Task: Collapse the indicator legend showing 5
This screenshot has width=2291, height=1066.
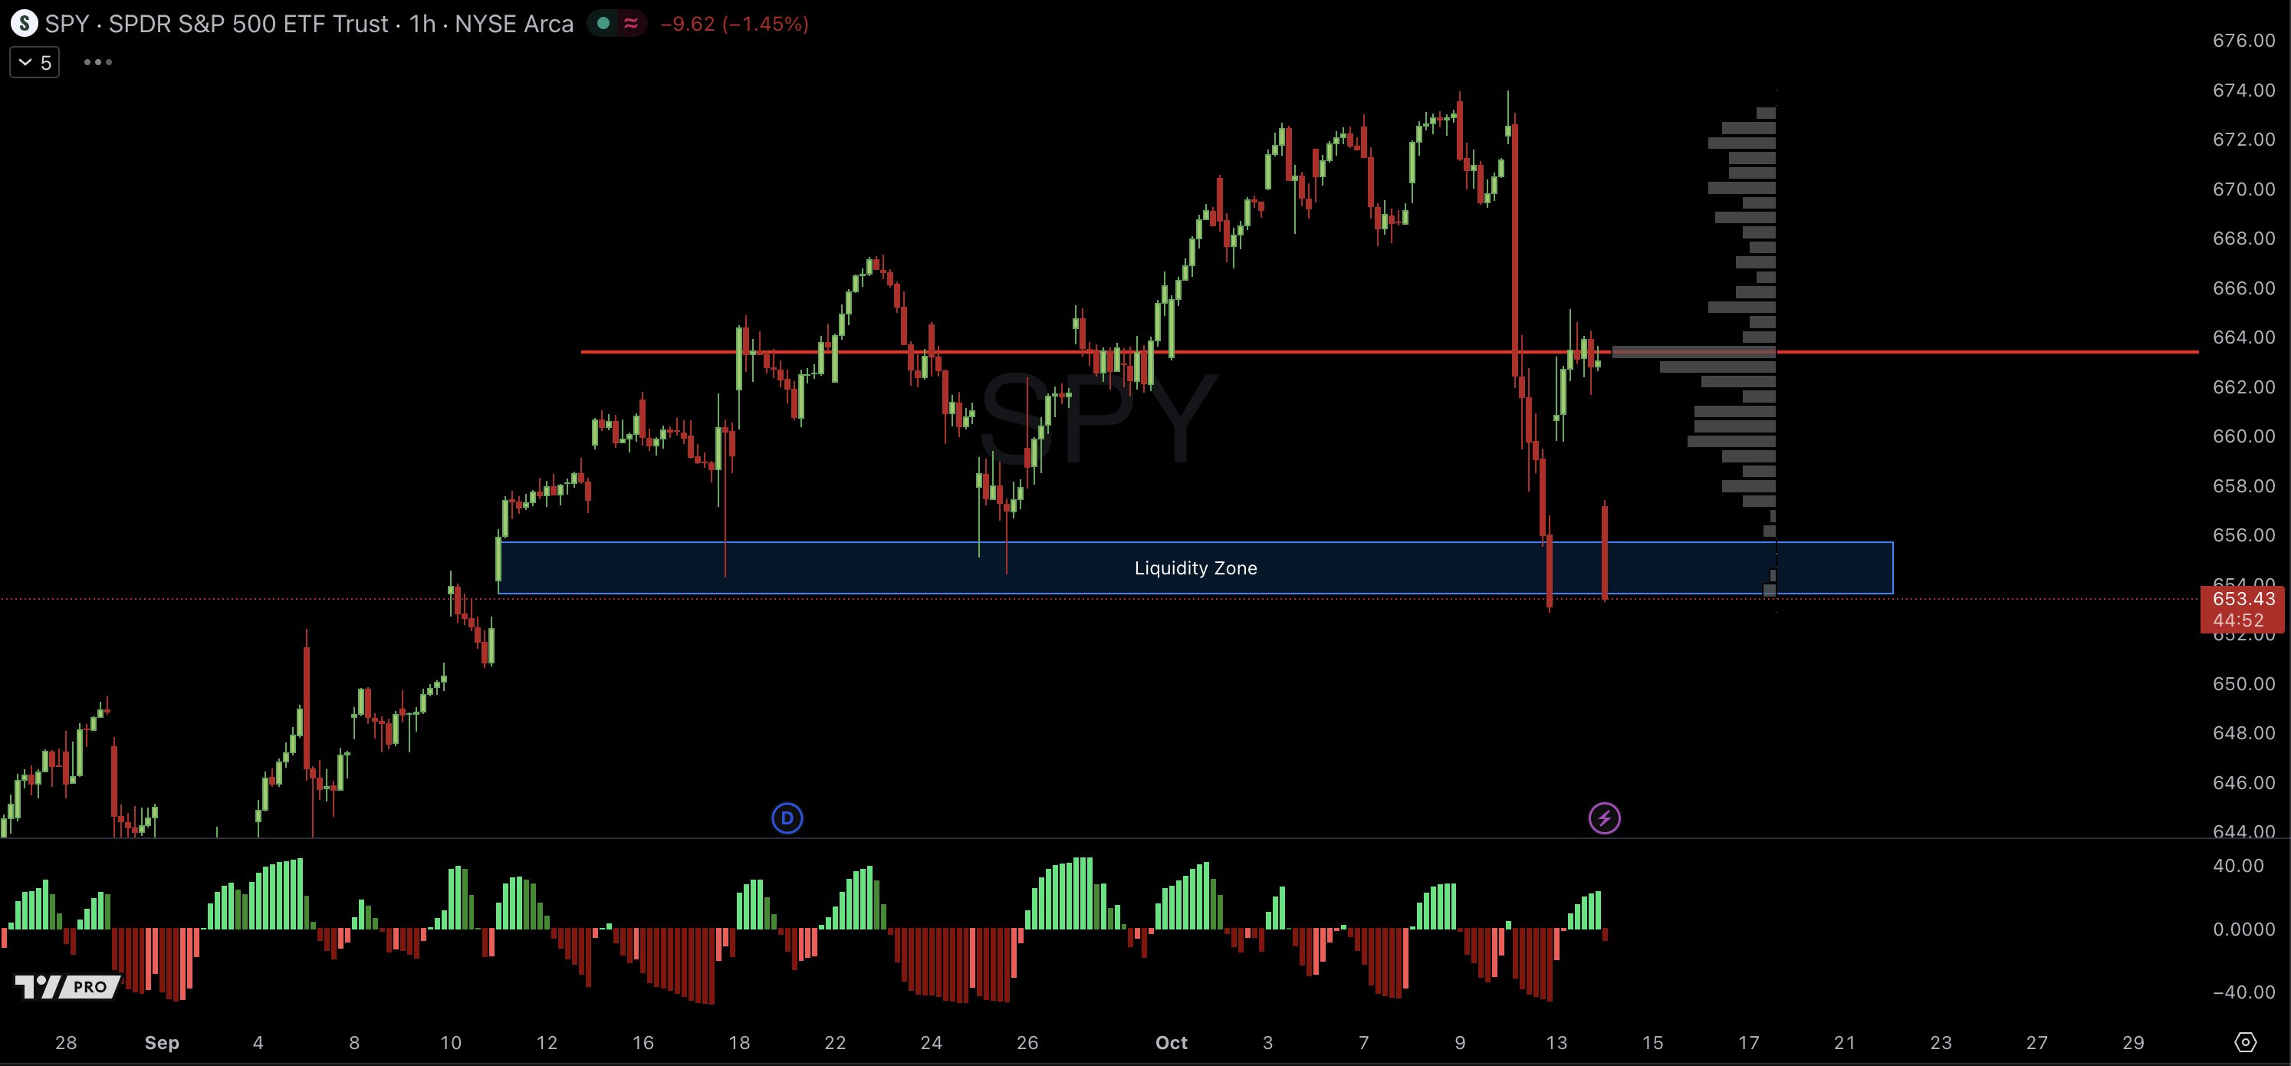Action: pos(35,62)
